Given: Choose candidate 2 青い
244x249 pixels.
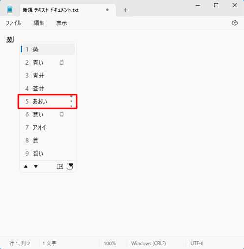Looking at the screenshot, I should 48,62.
